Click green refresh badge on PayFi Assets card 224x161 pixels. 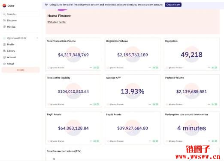click(x=96, y=141)
